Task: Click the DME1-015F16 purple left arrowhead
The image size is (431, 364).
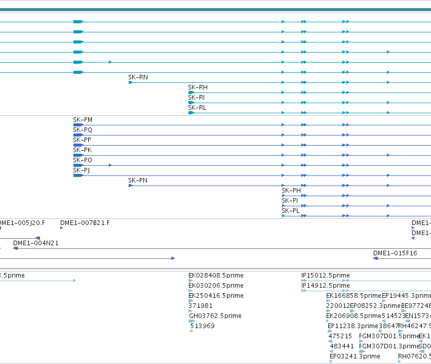Action: (x=375, y=258)
